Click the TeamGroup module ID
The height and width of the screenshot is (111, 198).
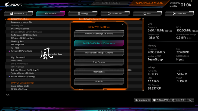(x=155, y=59)
